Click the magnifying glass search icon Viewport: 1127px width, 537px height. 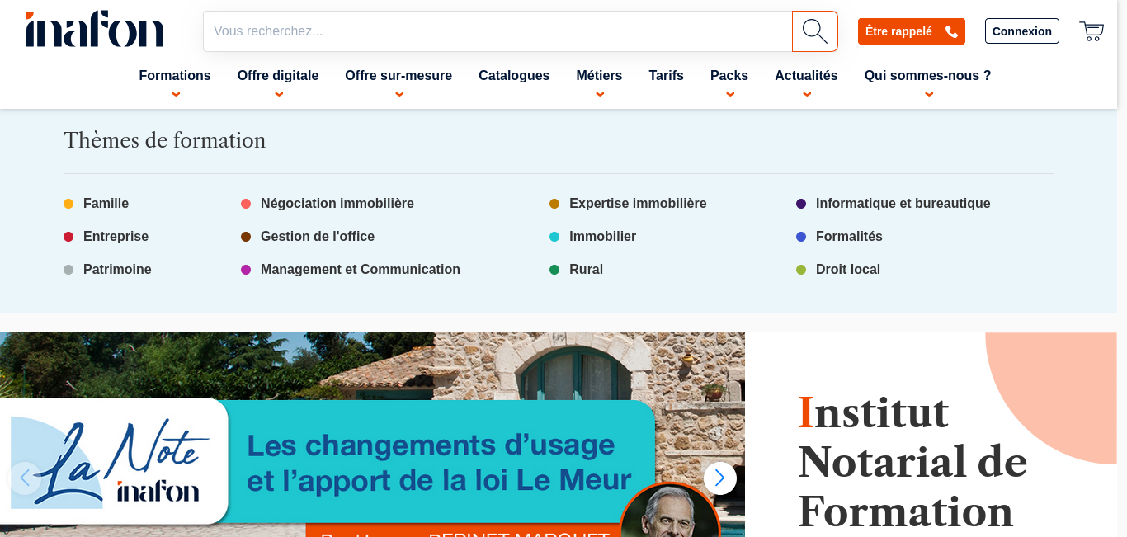pyautogui.click(x=815, y=31)
